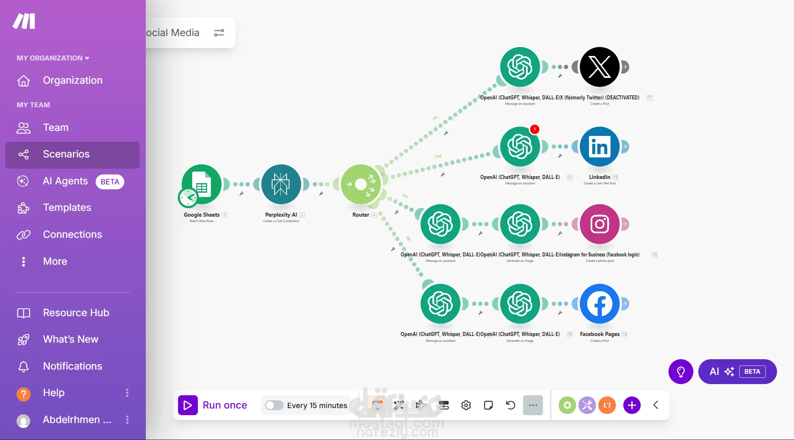Open the green Flow control tools icon

coord(567,405)
